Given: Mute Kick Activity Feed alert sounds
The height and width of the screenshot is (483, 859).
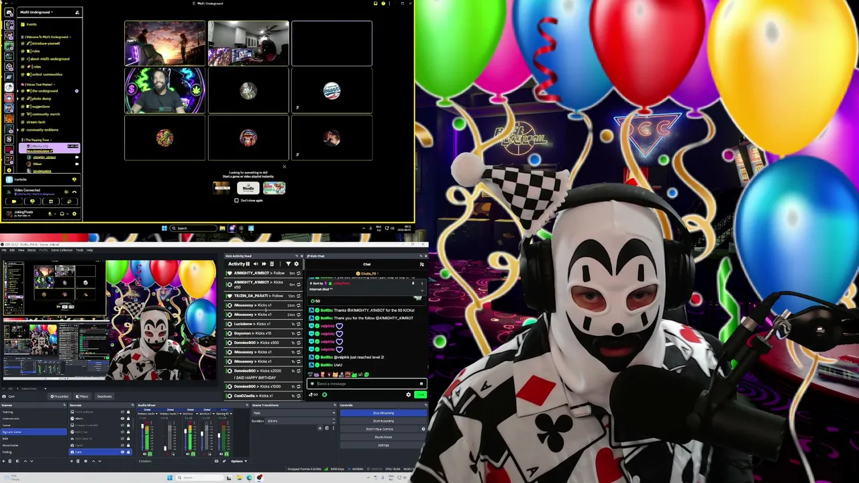Looking at the screenshot, I should pos(256,264).
